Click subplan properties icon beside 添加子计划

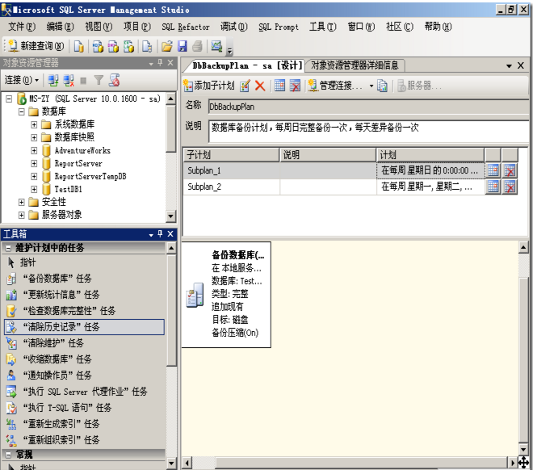point(245,86)
